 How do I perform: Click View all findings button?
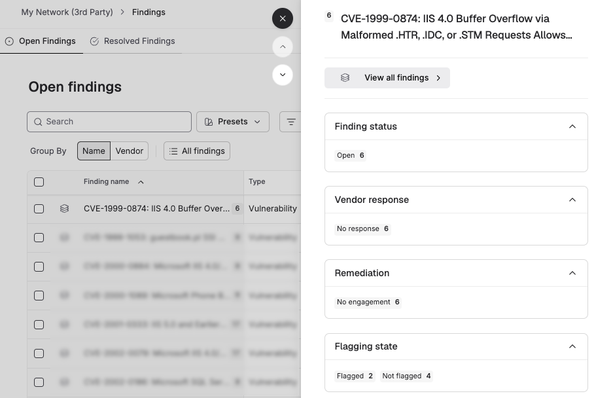(x=387, y=78)
